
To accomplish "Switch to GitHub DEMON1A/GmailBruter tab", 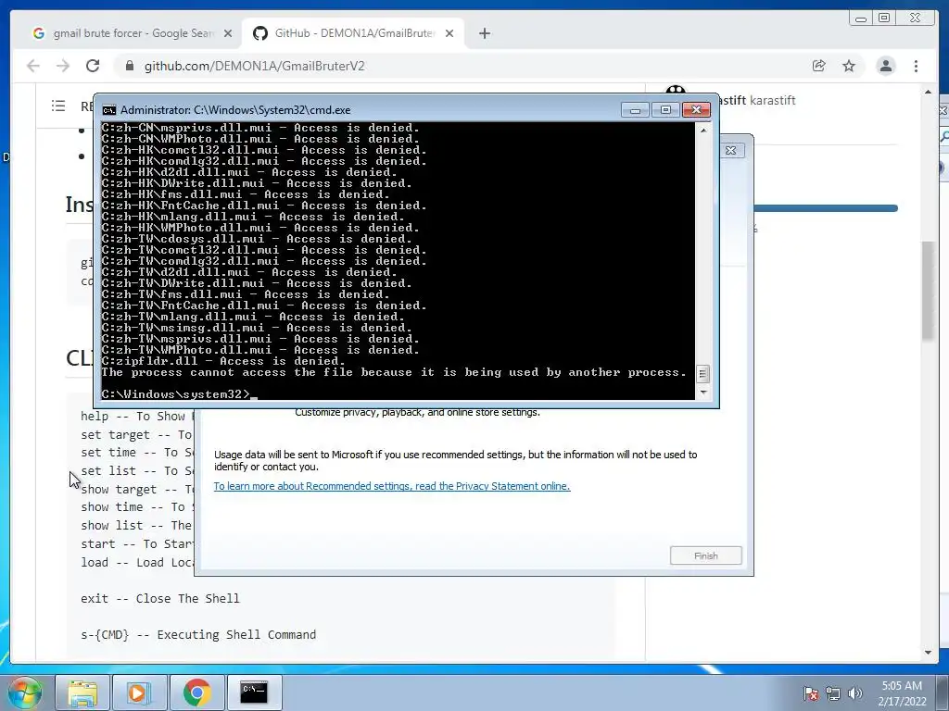I will [353, 33].
